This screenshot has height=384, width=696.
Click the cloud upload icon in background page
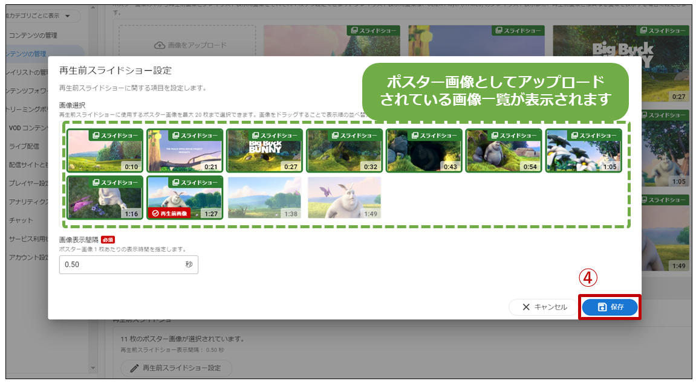tap(160, 45)
